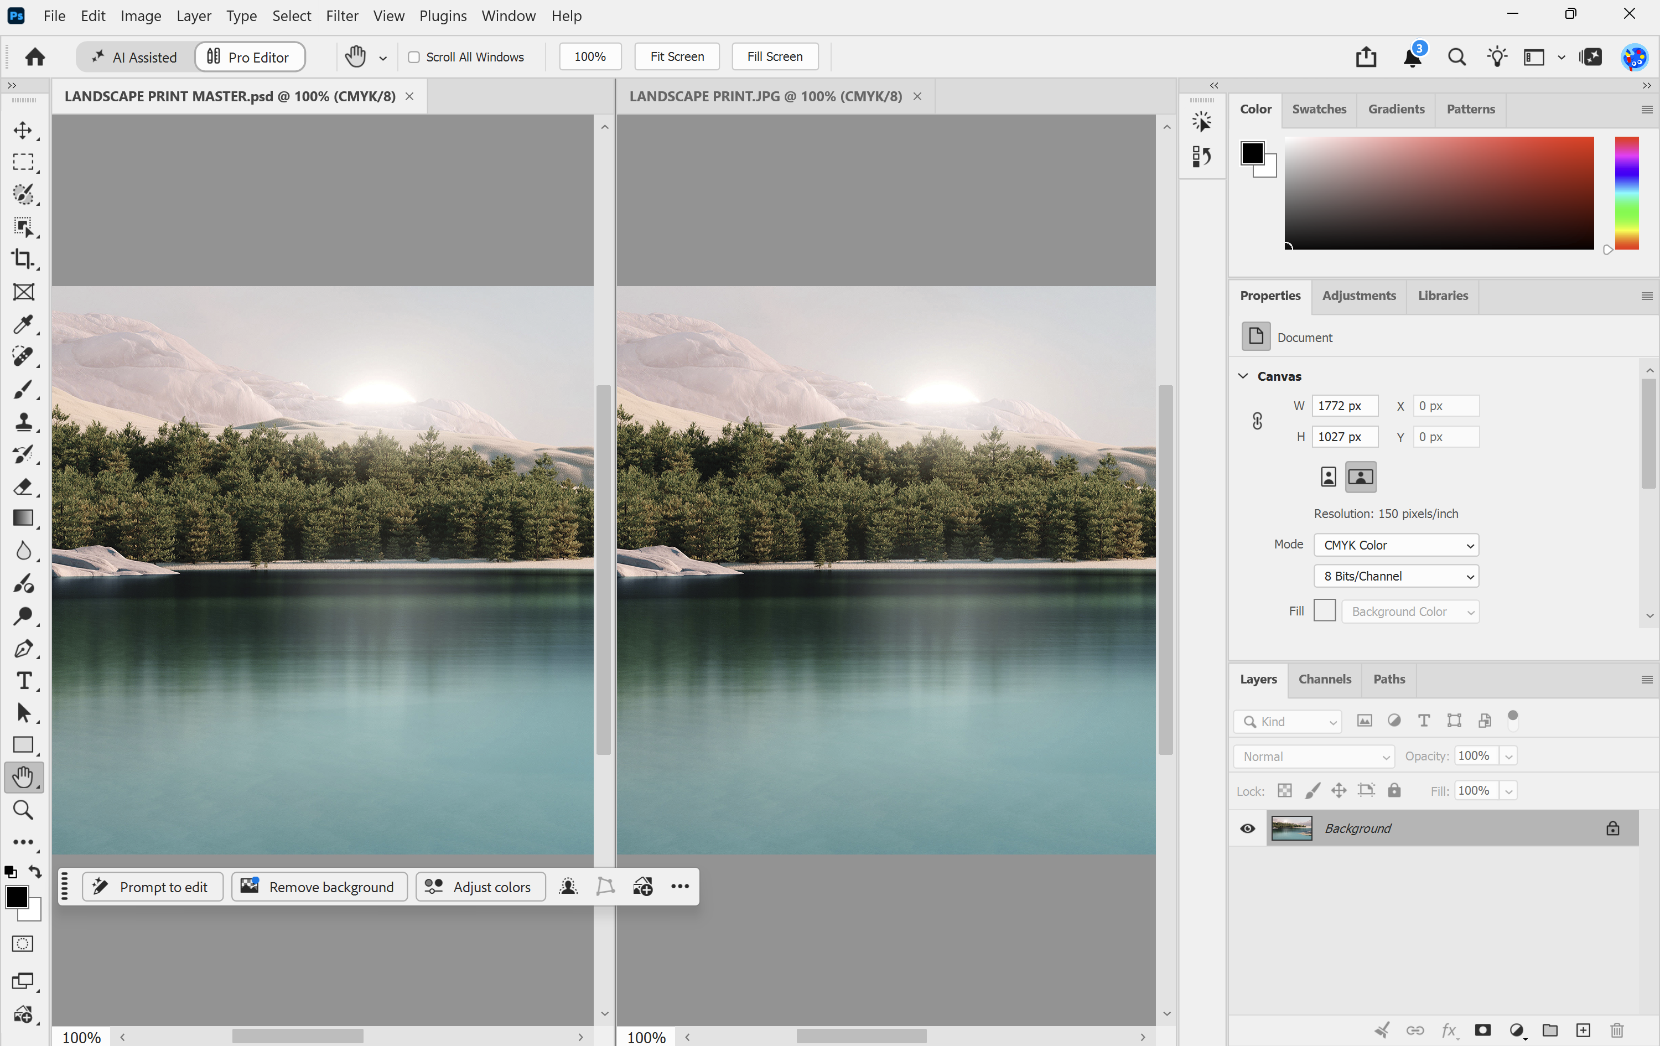Screen dimensions: 1660x1046
Task: Open the Filter menu
Action: [x=342, y=15]
